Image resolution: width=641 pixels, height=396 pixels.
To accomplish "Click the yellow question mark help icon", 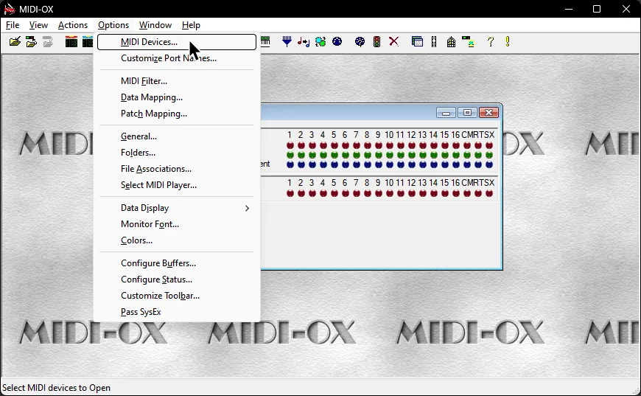I will coord(491,42).
